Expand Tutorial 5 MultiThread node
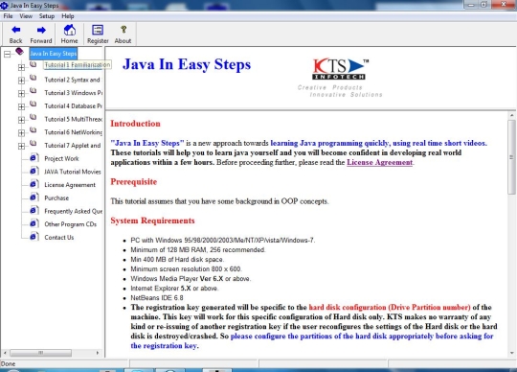517x372 pixels. pyautogui.click(x=21, y=120)
